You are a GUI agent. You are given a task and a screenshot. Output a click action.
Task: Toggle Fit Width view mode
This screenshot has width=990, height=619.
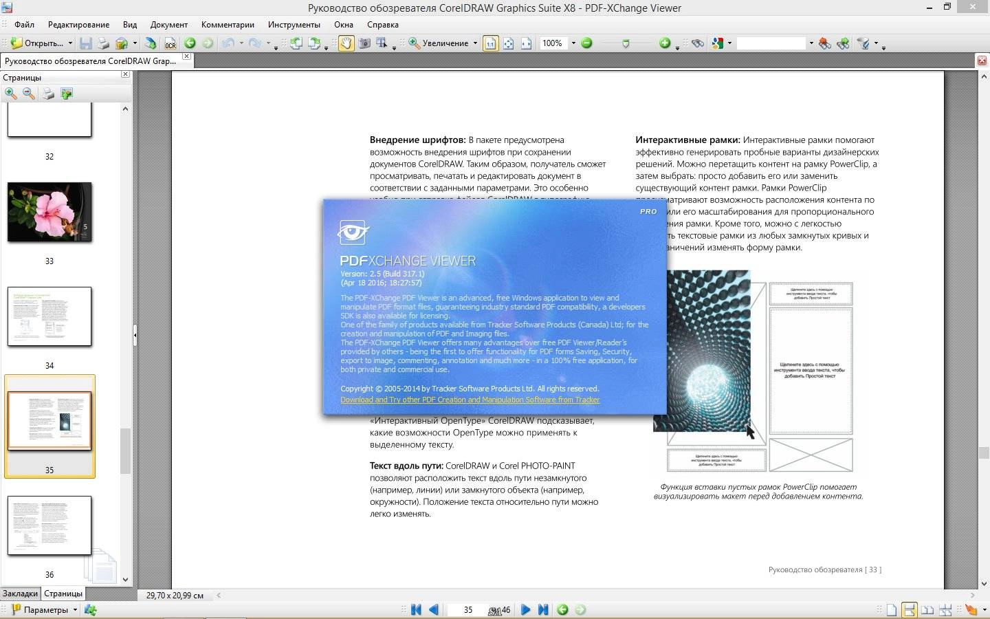526,43
